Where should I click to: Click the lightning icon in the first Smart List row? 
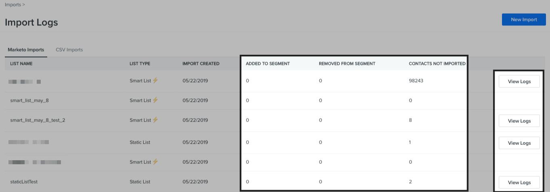tap(155, 81)
